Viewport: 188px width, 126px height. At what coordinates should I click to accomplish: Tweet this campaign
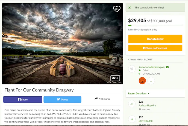tap(62, 99)
